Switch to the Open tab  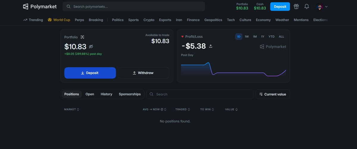(90, 94)
